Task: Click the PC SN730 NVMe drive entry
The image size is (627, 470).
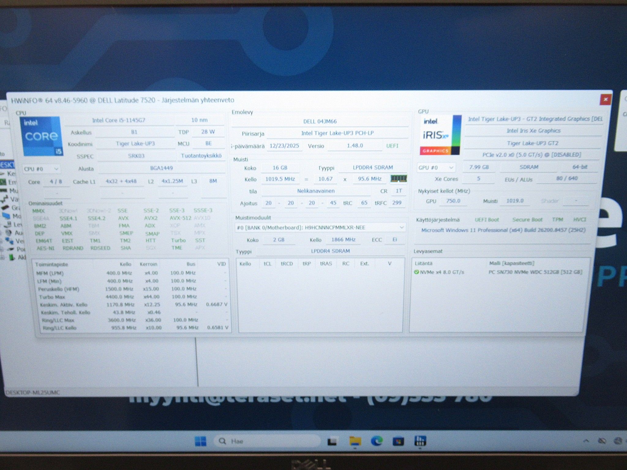Action: pyautogui.click(x=535, y=272)
